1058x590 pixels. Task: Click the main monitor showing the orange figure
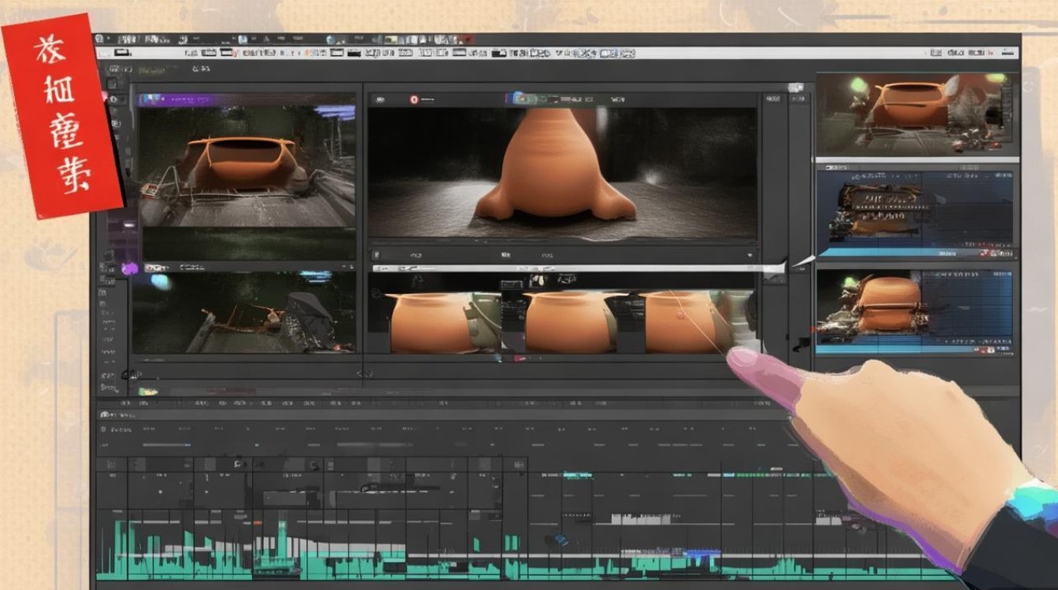[x=562, y=173]
